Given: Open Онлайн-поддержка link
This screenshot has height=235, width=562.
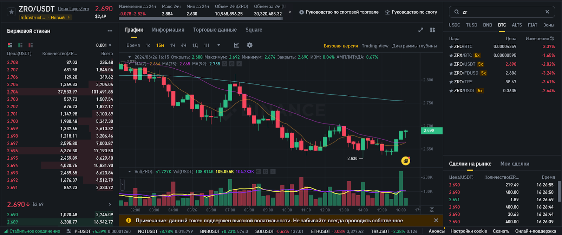Looking at the screenshot, I should coord(536,231).
